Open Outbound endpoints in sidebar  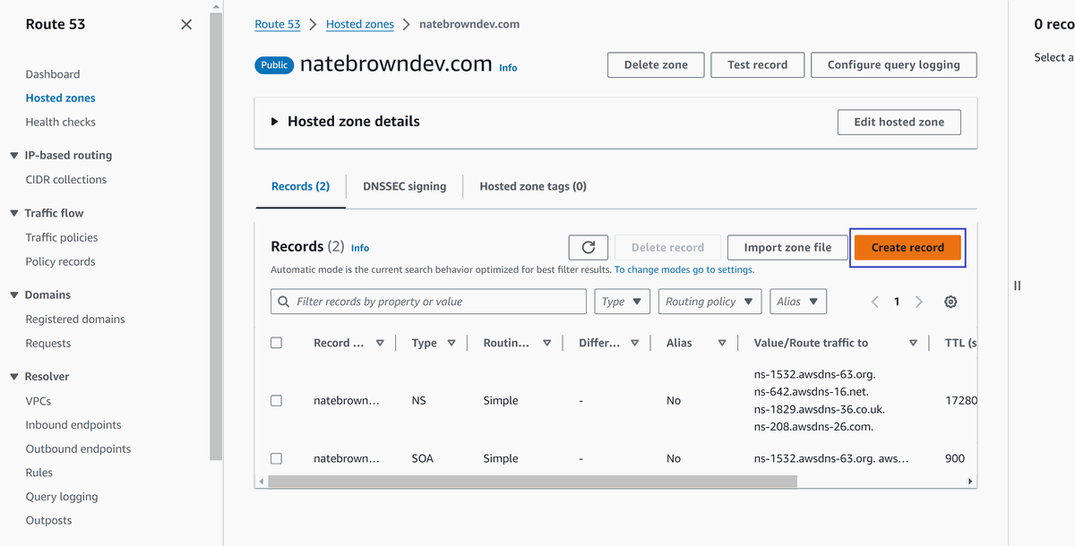tap(78, 449)
